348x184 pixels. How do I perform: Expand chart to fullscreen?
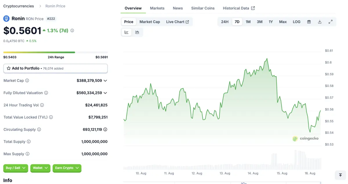tap(330, 22)
